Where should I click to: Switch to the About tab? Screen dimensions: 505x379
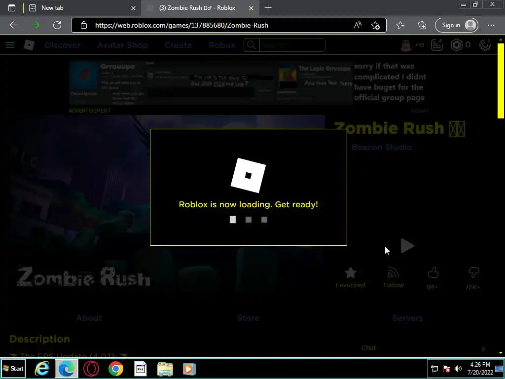pos(89,318)
